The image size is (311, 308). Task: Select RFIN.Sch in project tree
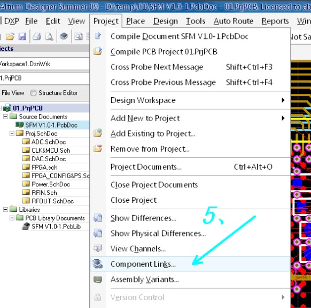pyautogui.click(x=44, y=193)
